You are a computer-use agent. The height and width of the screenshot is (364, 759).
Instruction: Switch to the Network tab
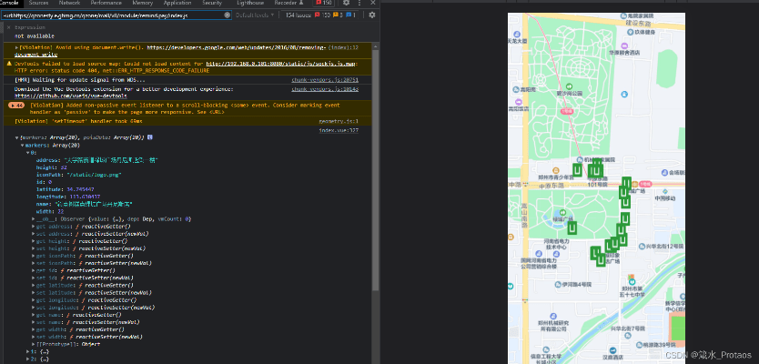click(x=69, y=4)
